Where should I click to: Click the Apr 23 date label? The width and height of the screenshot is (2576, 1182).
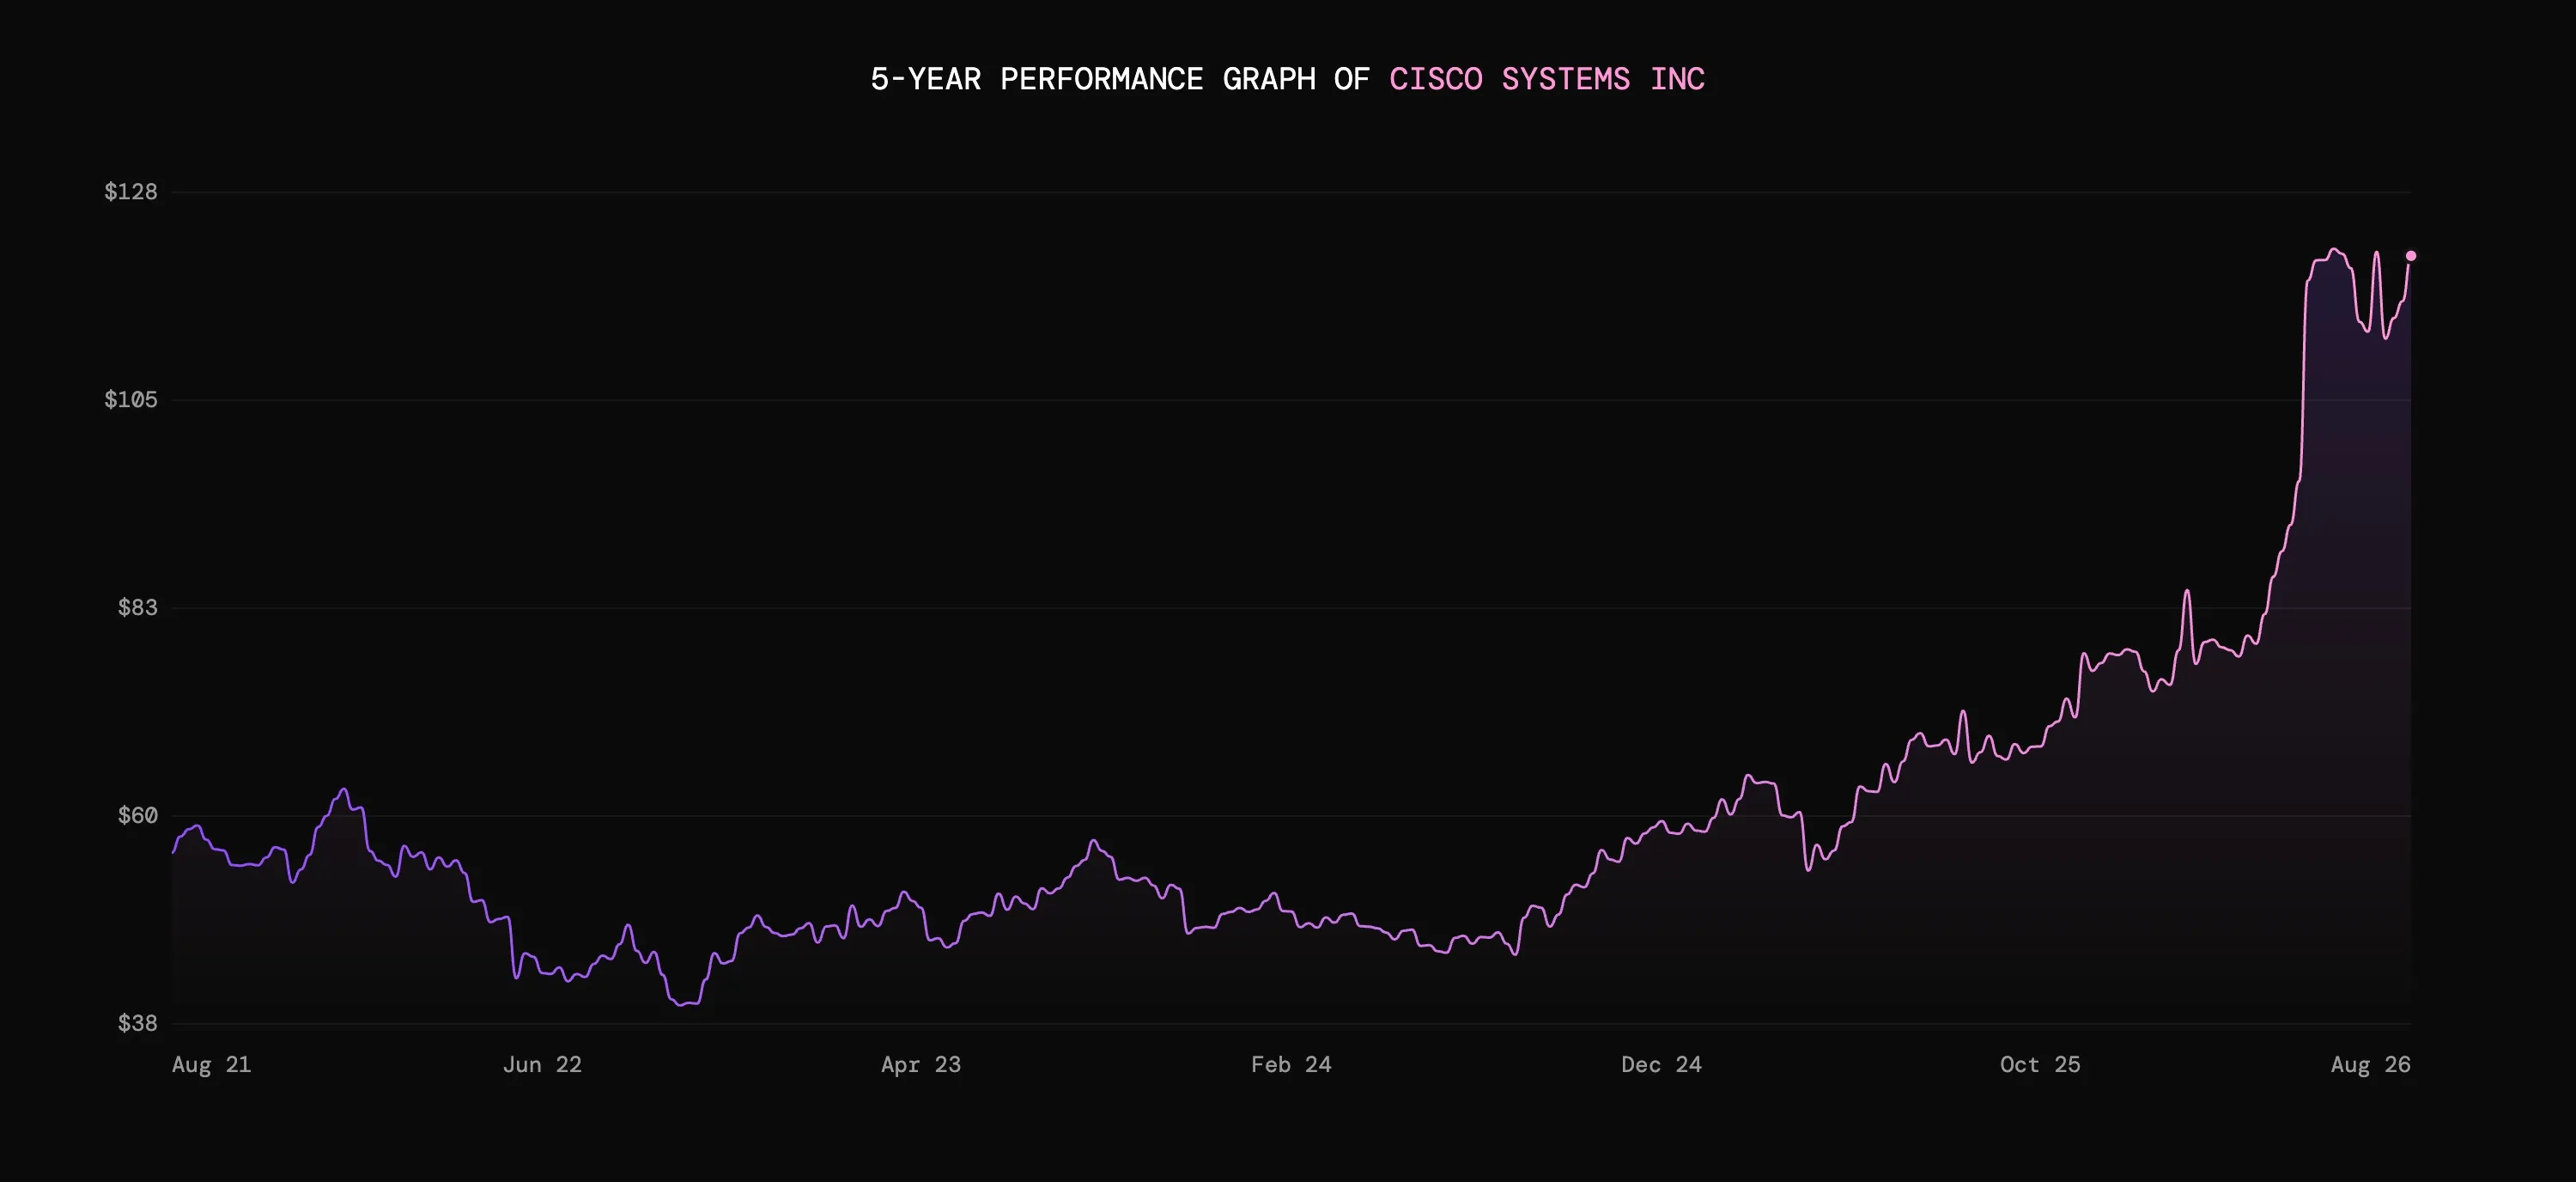point(921,1064)
